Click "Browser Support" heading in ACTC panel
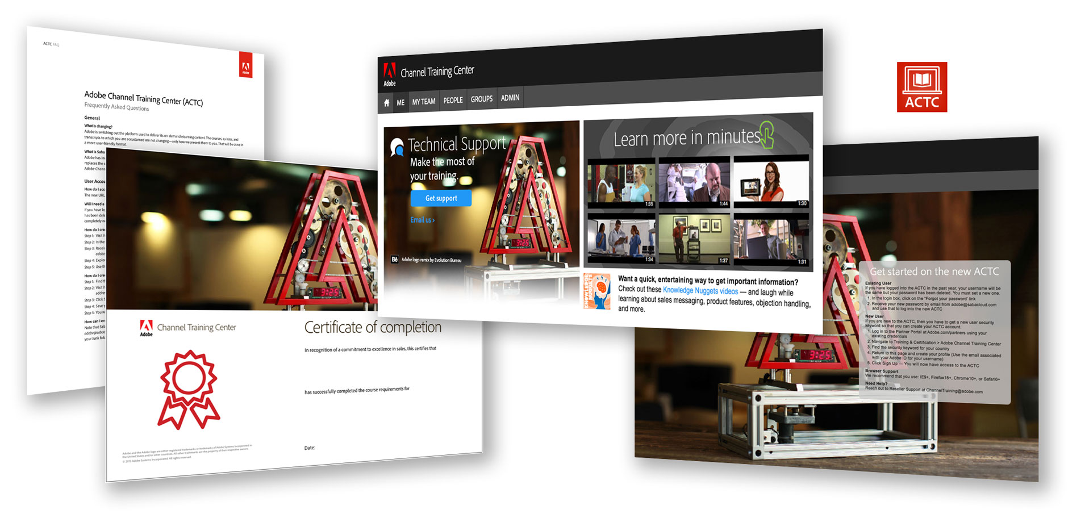This screenshot has height=518, width=1068. (x=882, y=371)
